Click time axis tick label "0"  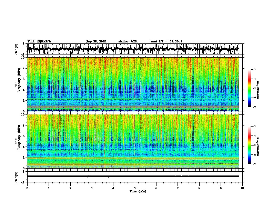point(27,188)
